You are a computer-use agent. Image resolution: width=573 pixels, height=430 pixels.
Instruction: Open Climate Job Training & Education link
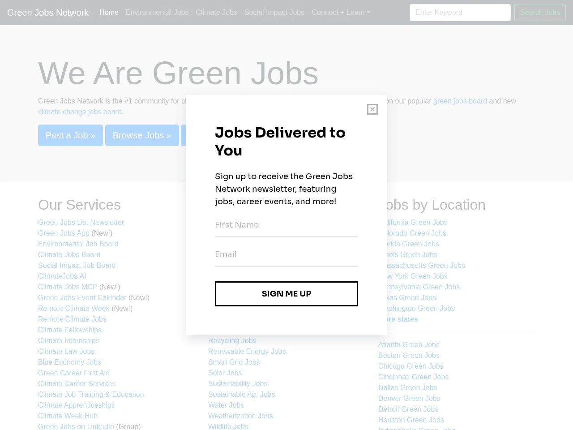pos(91,394)
